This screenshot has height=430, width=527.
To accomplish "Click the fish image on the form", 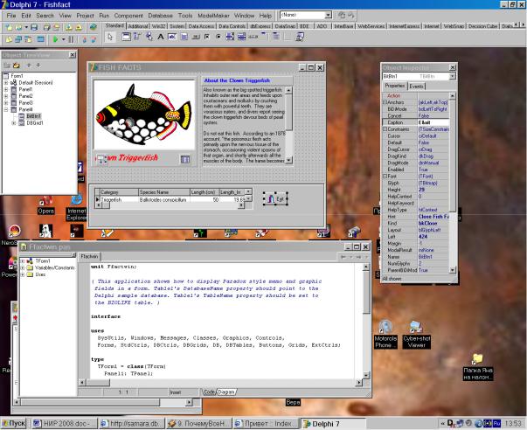I will (x=144, y=114).
